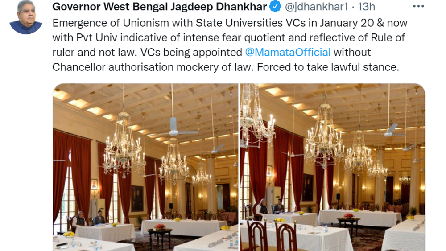This screenshot has width=446, height=251.
Task: Click the "Forced to take lawful stance" sentence
Action: tap(328, 67)
